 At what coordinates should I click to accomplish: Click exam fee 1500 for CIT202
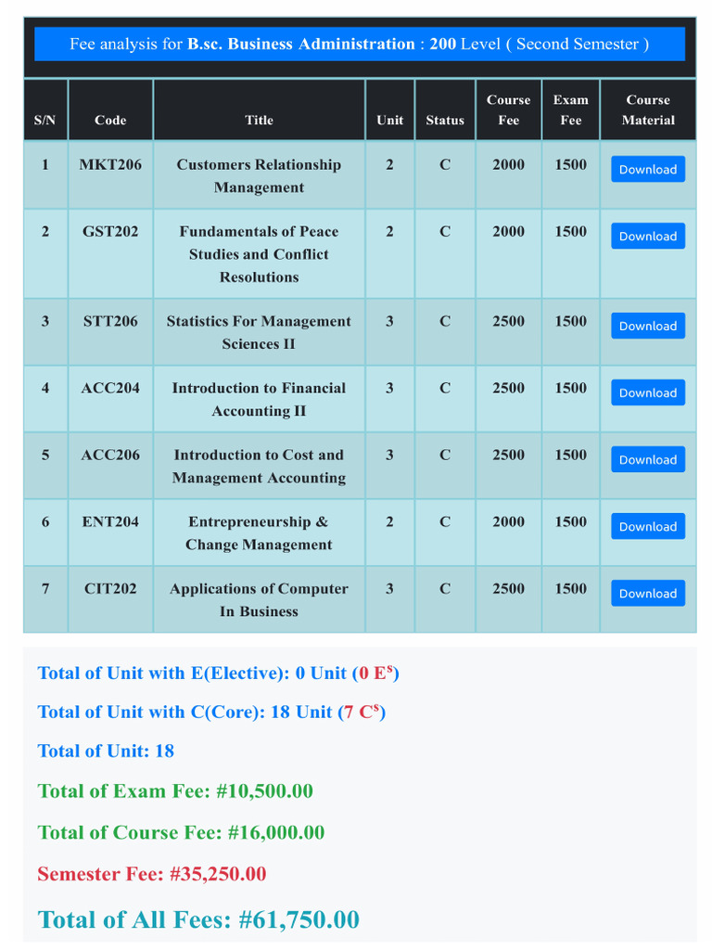click(x=571, y=588)
